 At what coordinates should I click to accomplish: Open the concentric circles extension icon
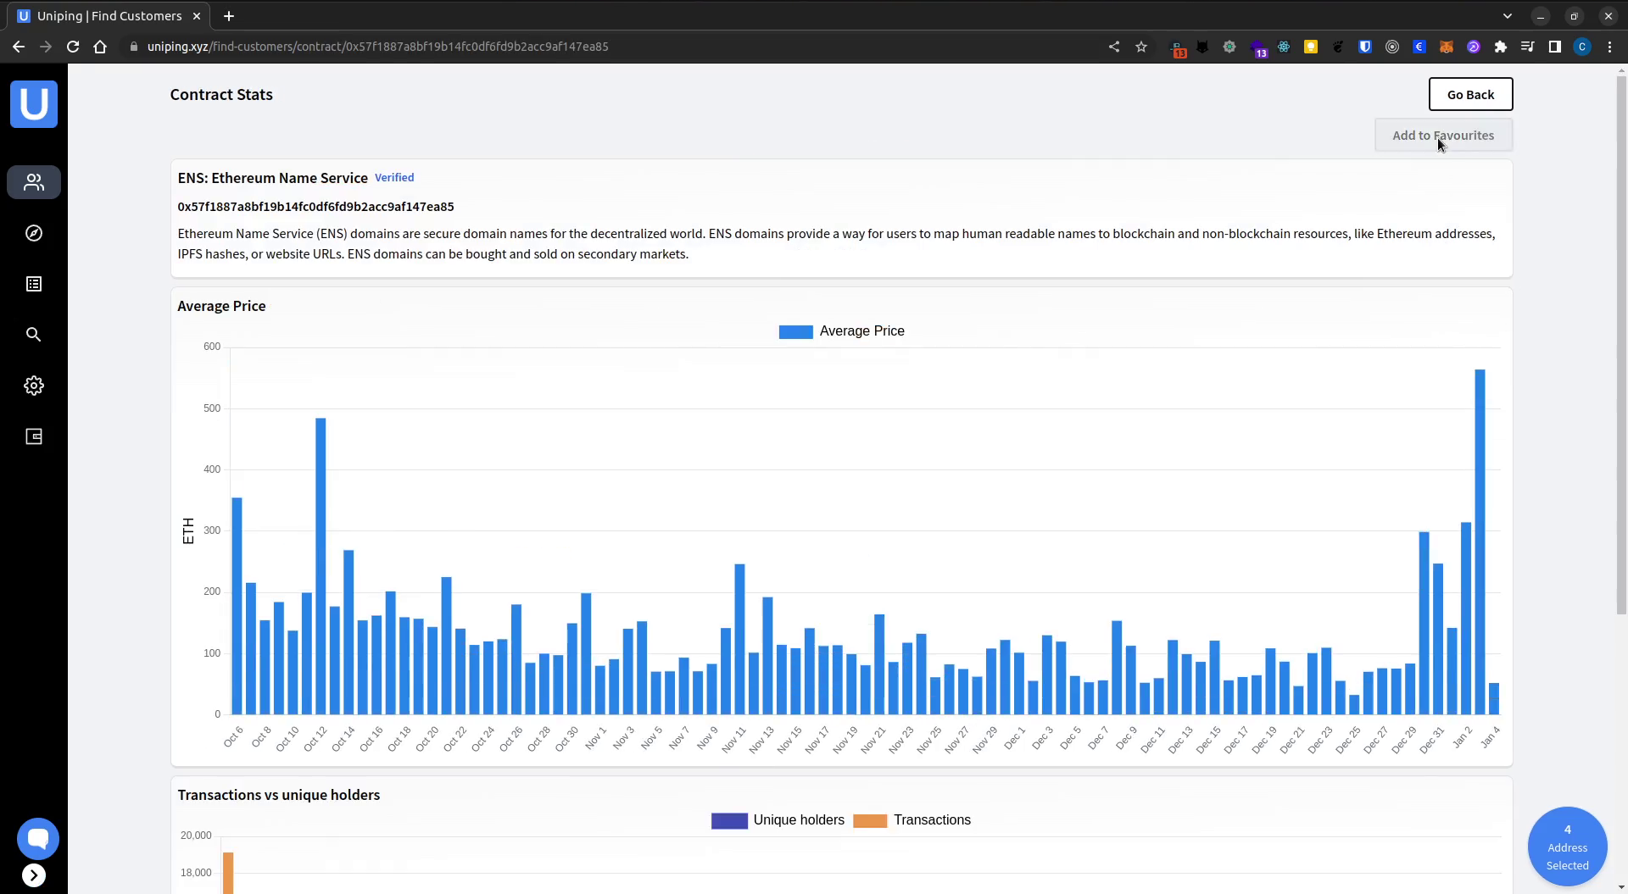tap(1392, 47)
